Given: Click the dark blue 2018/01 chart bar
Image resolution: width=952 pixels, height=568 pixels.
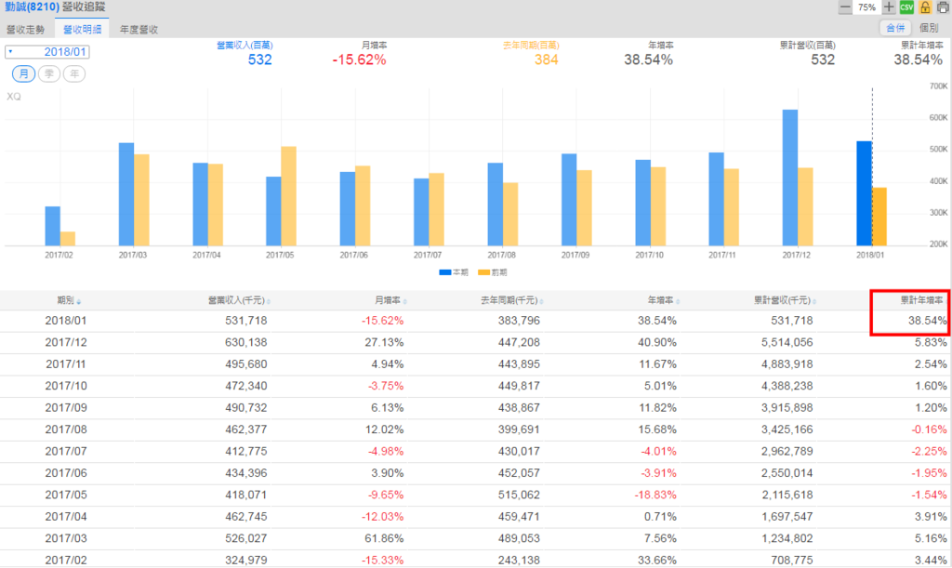Looking at the screenshot, I should (x=864, y=193).
